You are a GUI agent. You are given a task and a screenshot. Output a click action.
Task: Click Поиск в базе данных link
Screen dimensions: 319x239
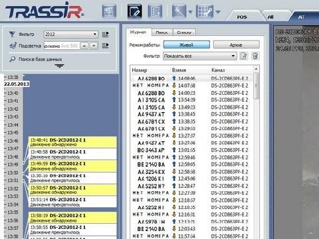41,59
